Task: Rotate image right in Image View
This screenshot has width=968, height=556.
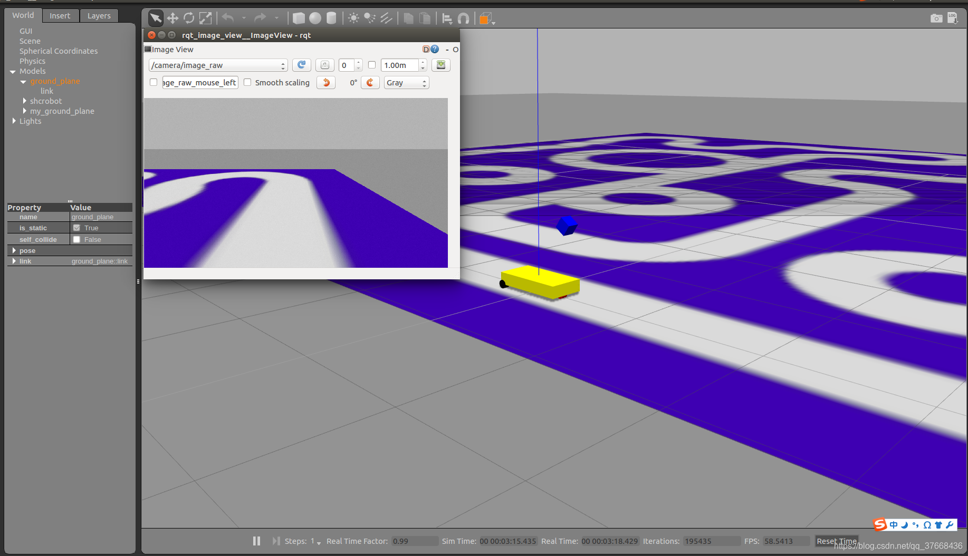Action: 370,83
